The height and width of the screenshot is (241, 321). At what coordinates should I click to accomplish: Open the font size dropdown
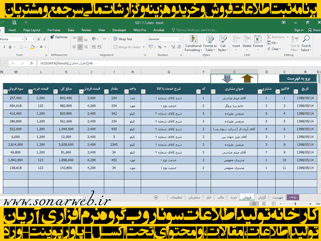pyautogui.click(x=34, y=39)
